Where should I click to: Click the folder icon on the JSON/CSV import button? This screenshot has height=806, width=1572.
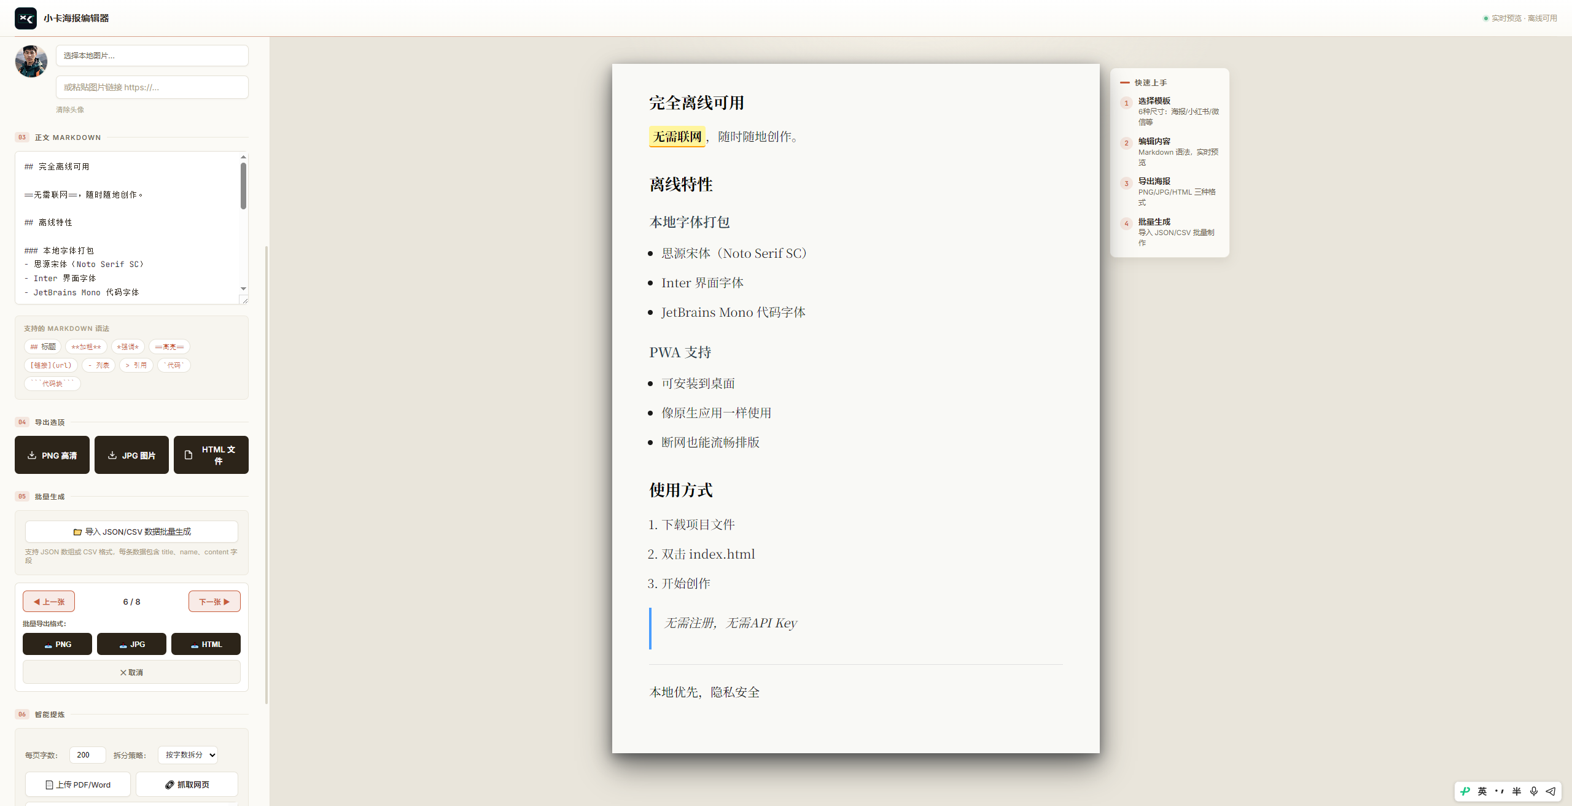coord(77,532)
